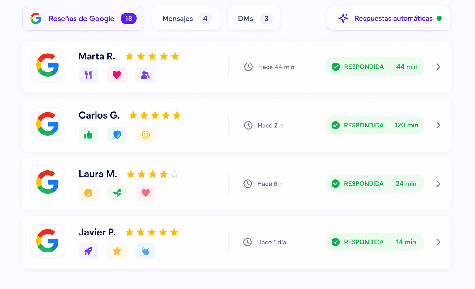This screenshot has width=475, height=289.
Task: Click the clapping hands tag on Javier P.
Action: tap(145, 251)
